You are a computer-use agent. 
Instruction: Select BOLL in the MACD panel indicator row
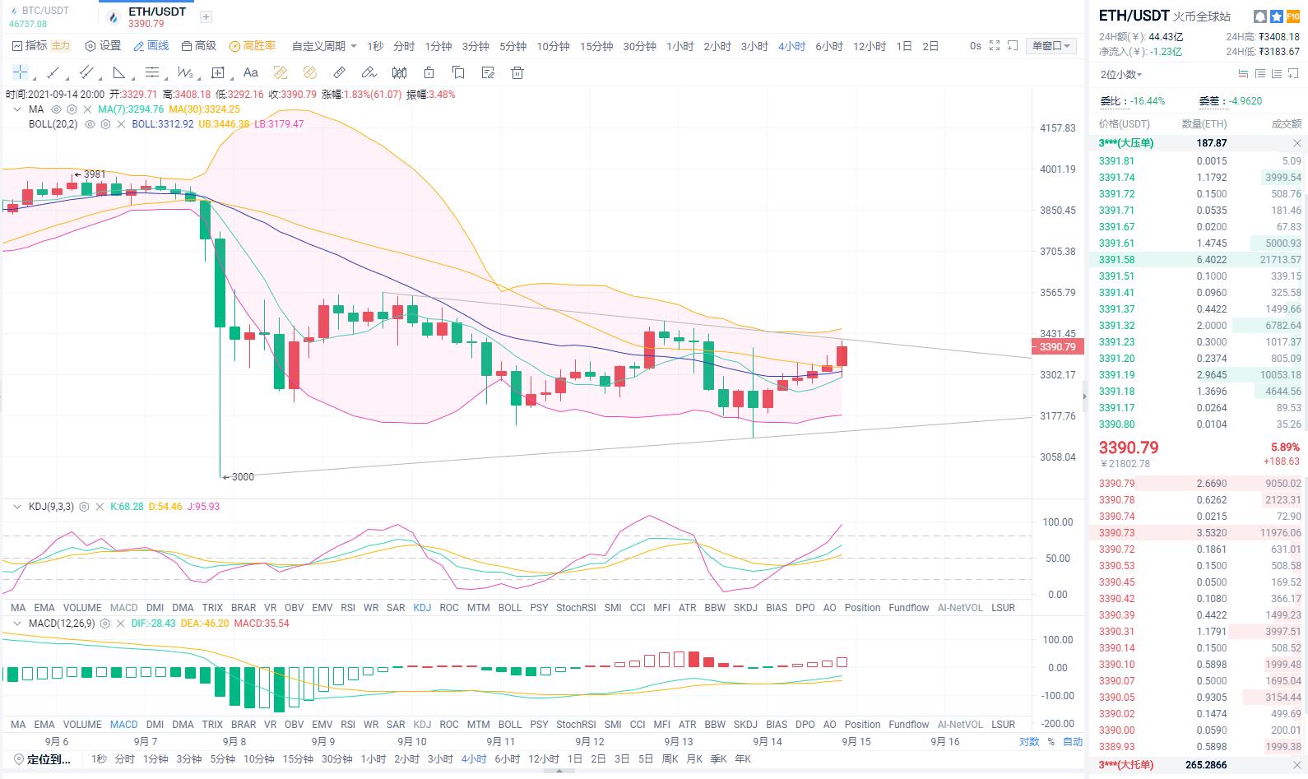point(510,725)
